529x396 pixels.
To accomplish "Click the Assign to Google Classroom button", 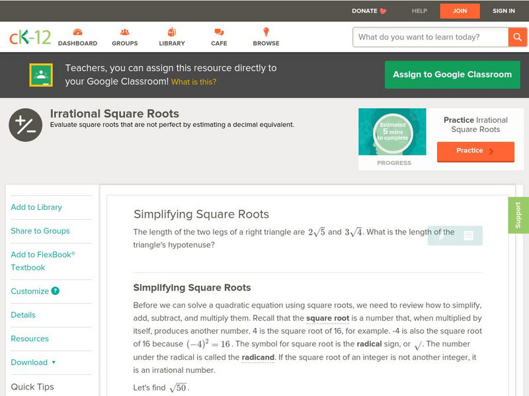I will click(x=452, y=75).
